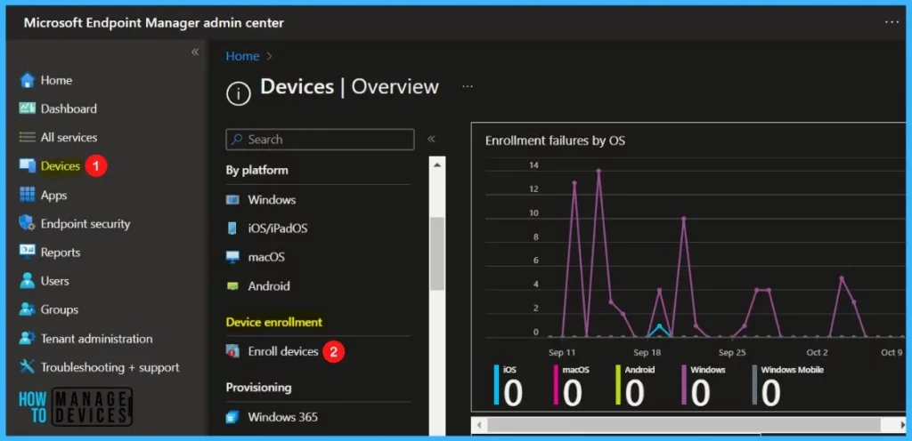
Task: Click the Oct 2 axis label
Action: [818, 352]
